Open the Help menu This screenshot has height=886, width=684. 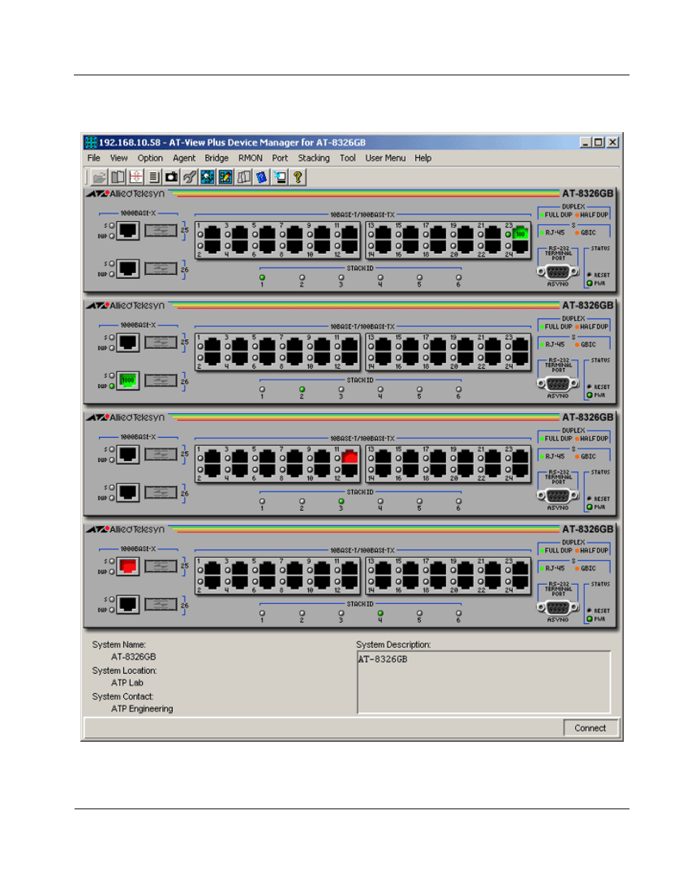point(423,158)
